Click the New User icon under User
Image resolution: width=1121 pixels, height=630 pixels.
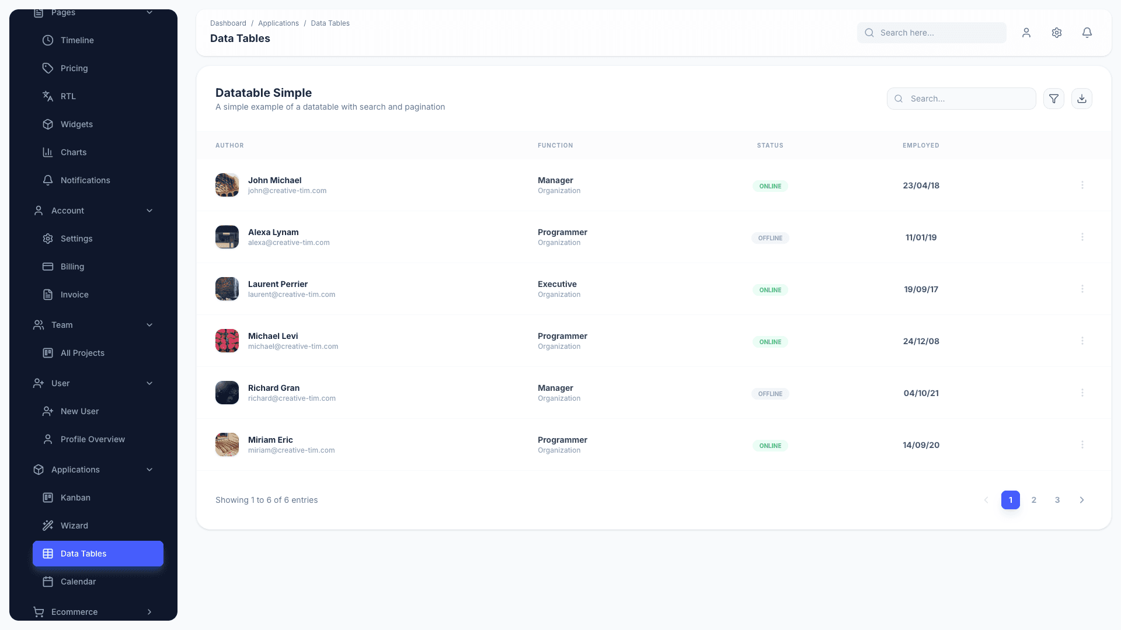click(48, 411)
